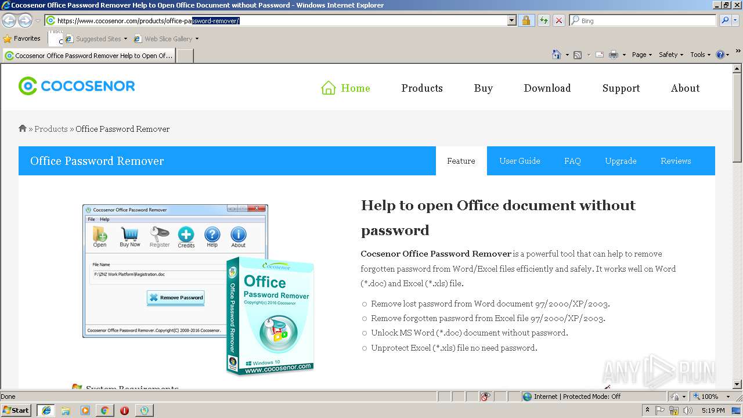This screenshot has width=743, height=418.
Task: Click Internet Protected Mode status text
Action: tap(577, 397)
